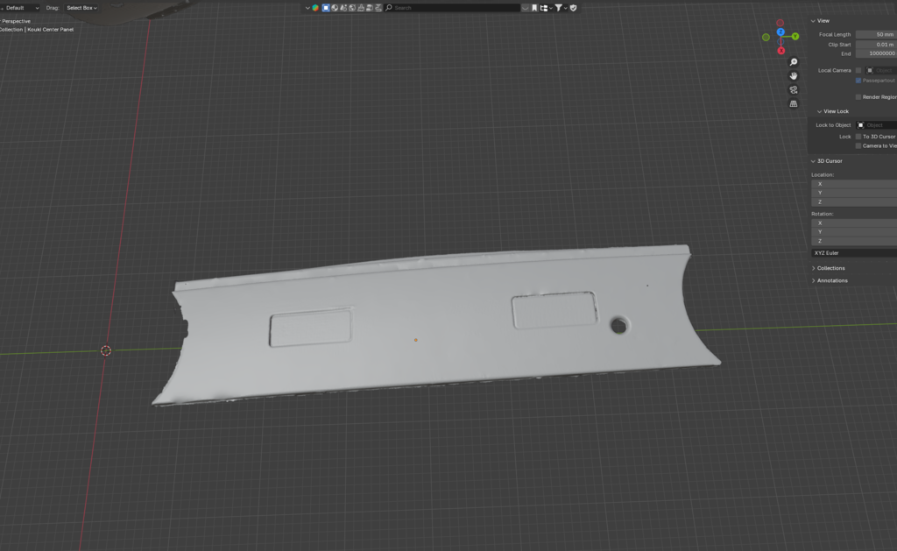Viewport: 897px width, 551px height.
Task: Open the Select Box drag dropdown
Action: pyautogui.click(x=81, y=8)
